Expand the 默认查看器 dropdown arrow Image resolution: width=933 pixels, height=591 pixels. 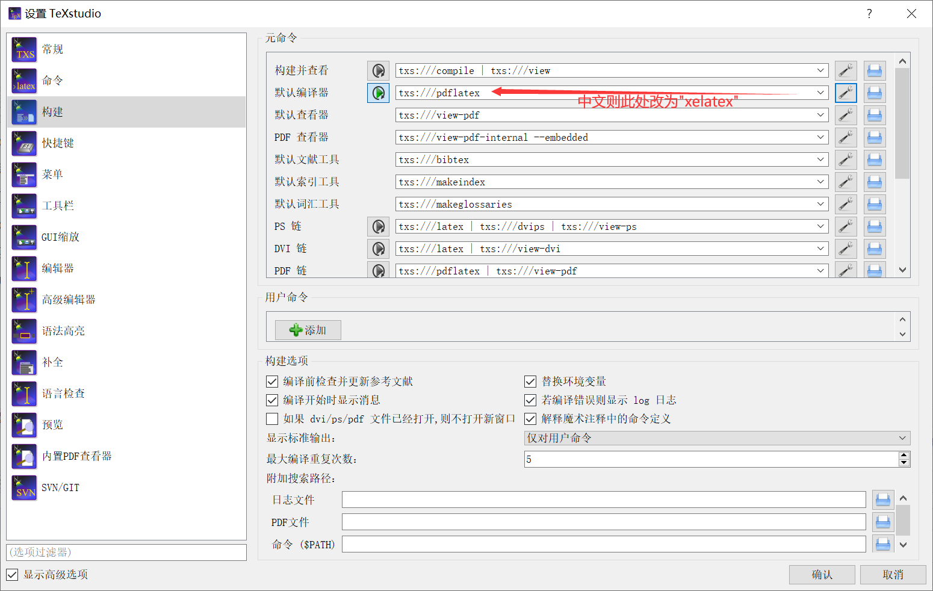(820, 115)
